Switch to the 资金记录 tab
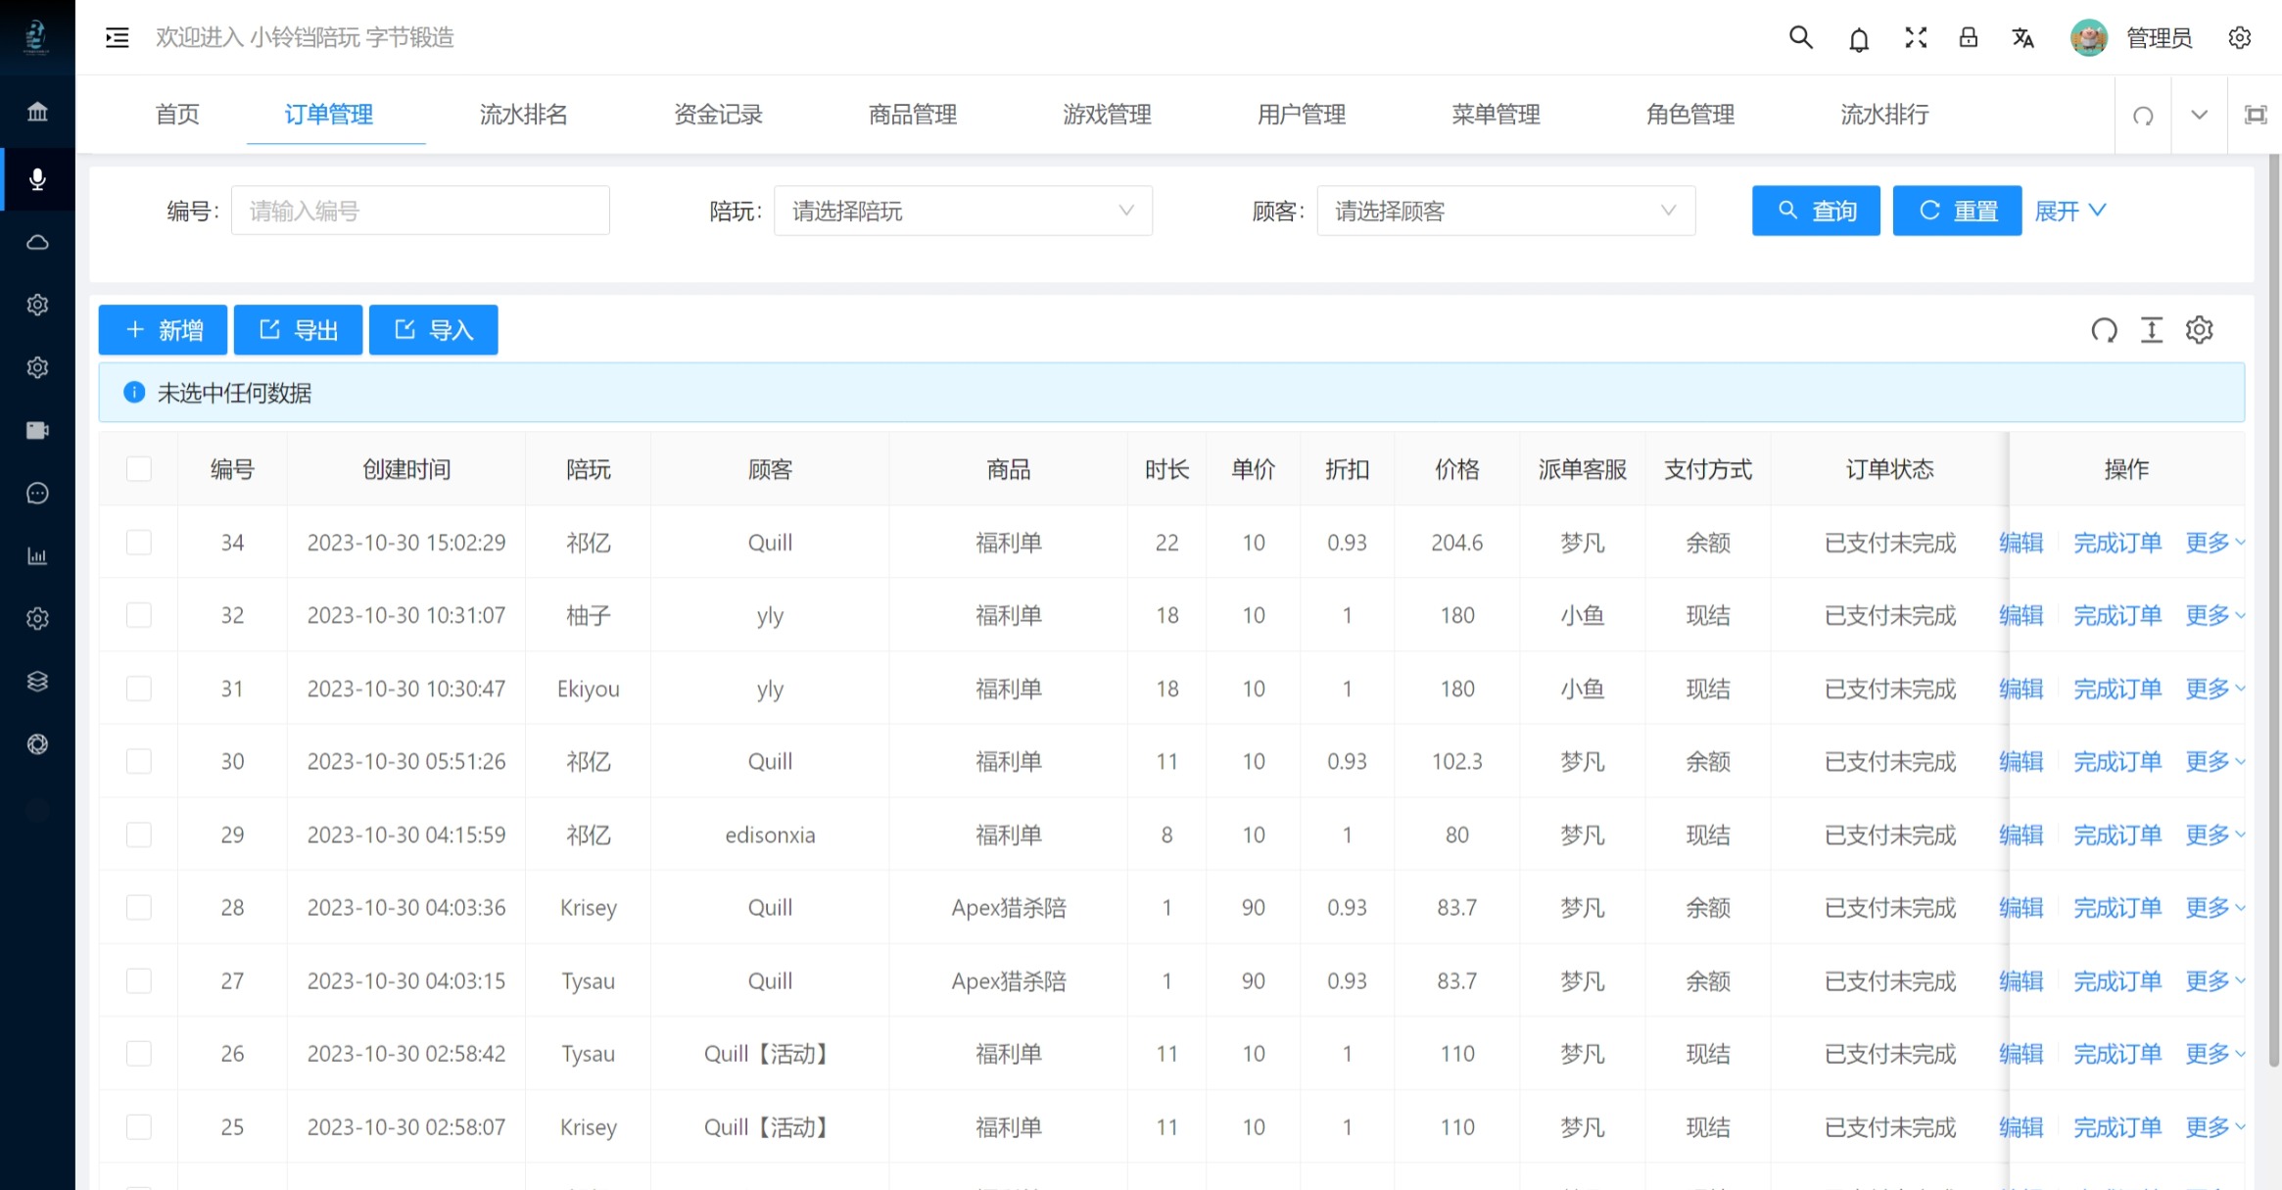This screenshot has height=1190, width=2282. 718,115
